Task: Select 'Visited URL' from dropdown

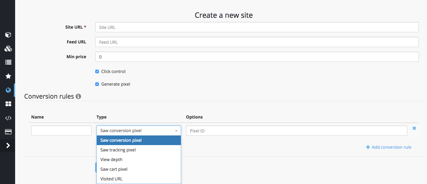Action: pyautogui.click(x=111, y=179)
